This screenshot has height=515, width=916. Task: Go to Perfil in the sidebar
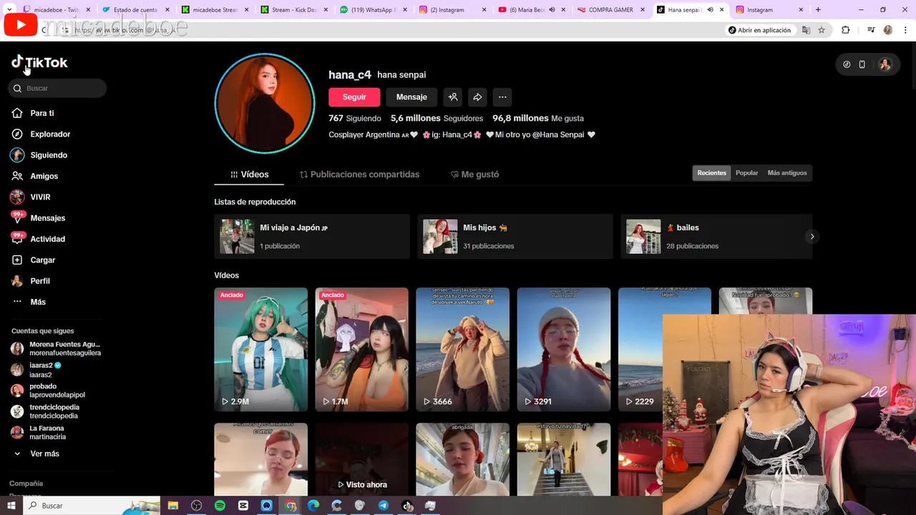(39, 281)
